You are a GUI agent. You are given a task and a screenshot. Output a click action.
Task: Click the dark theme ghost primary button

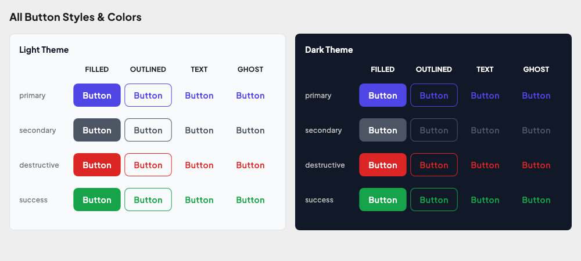point(536,95)
